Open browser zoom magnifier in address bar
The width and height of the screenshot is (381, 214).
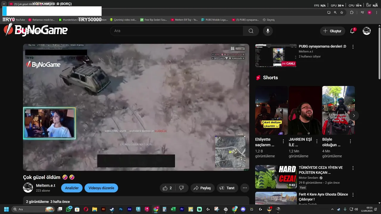point(335,12)
